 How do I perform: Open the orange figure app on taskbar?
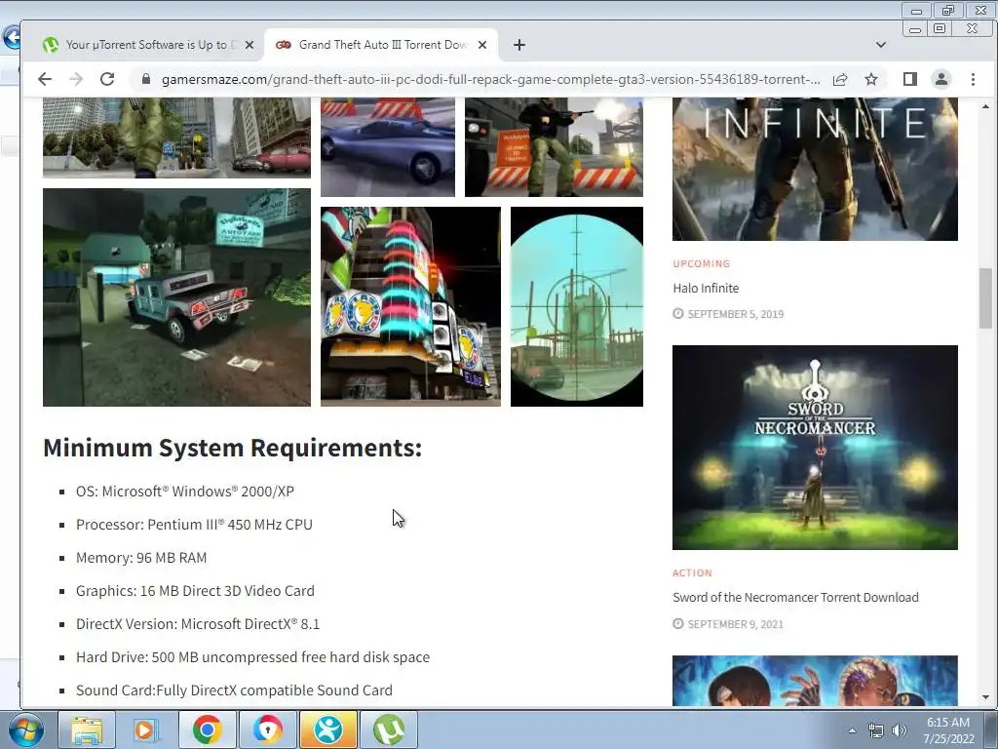pos(328,729)
